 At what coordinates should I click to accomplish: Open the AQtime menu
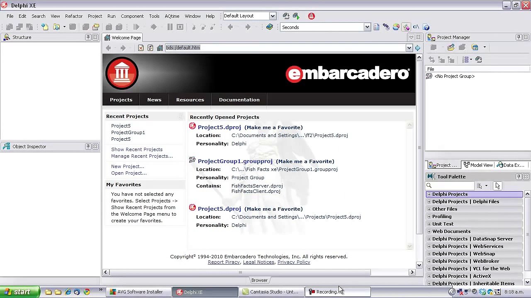(172, 16)
